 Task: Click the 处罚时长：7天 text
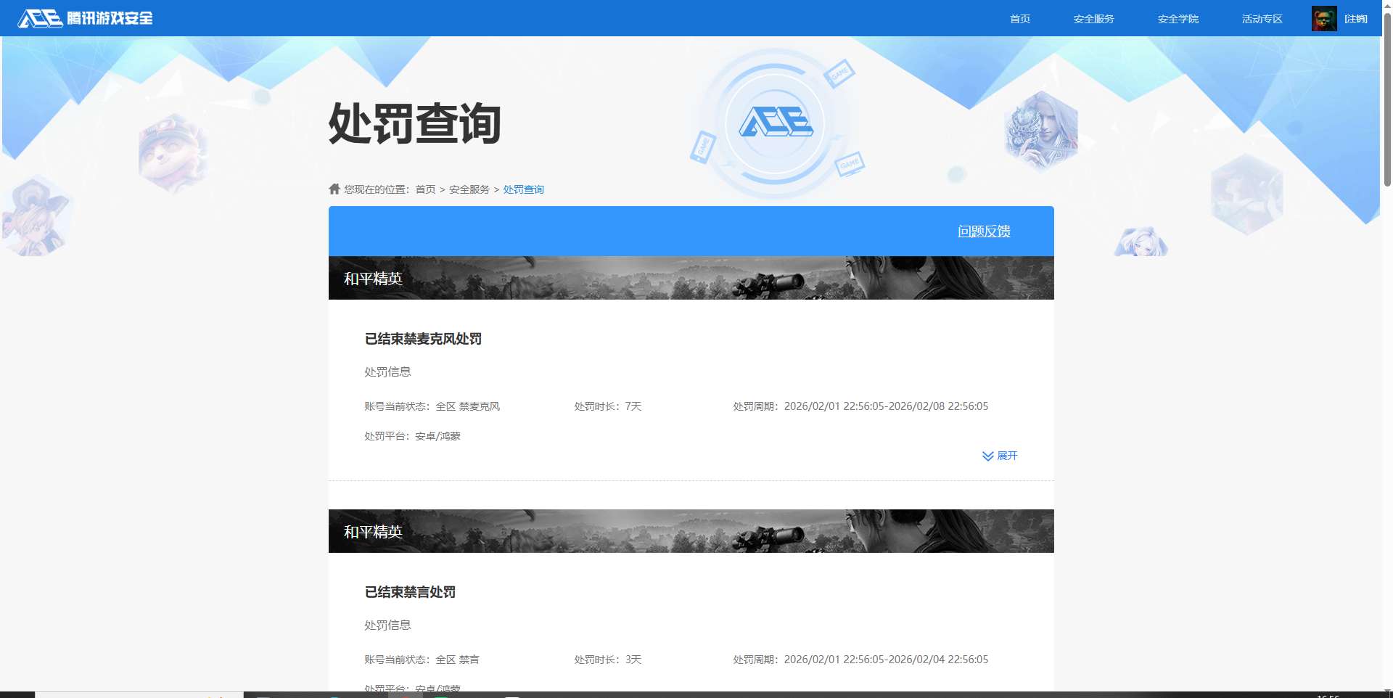(x=608, y=406)
